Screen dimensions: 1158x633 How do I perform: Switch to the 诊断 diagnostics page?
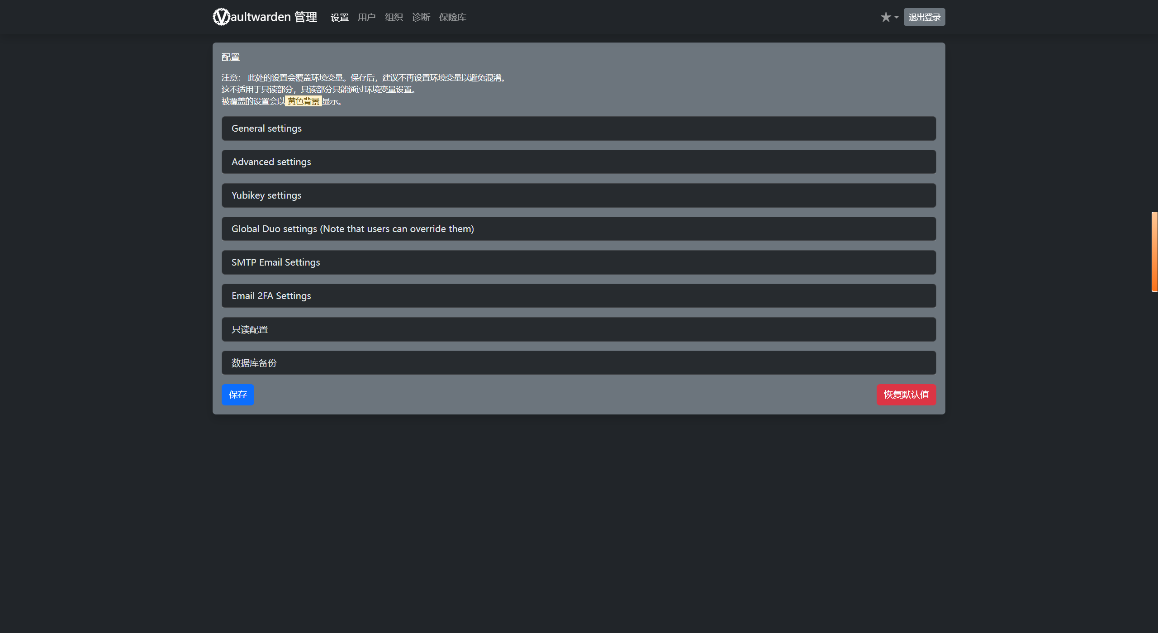coord(421,17)
